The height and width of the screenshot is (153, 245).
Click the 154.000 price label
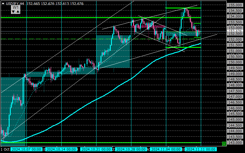pos(235,17)
